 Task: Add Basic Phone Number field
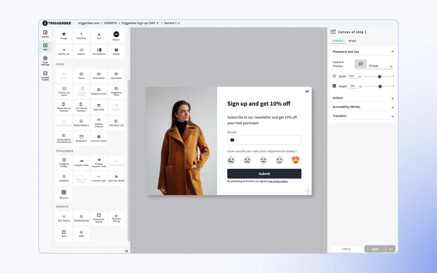pyautogui.click(x=64, y=107)
